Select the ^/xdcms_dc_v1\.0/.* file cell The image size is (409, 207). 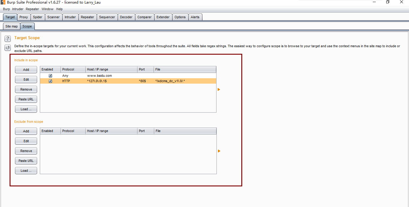tap(185, 81)
